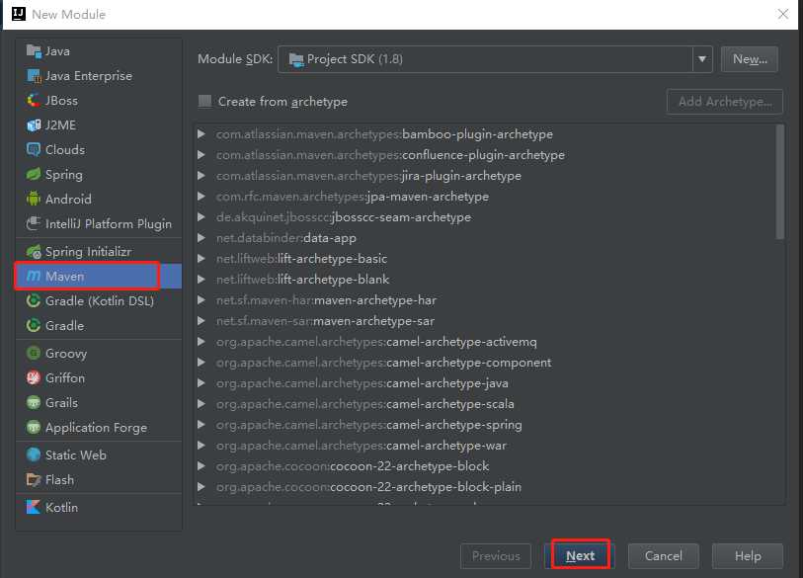Image resolution: width=803 pixels, height=578 pixels.
Task: Click the Cancel button
Action: tap(663, 555)
